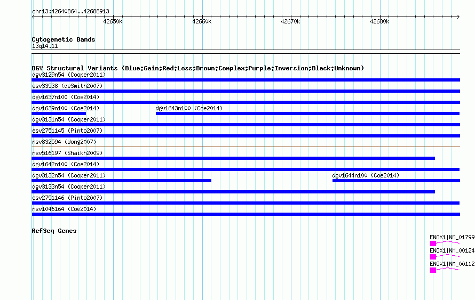Click the left arrowhead of the coordinate ruler
Image resolution: width=475 pixels, height=300 pixels.
[x=33, y=17]
